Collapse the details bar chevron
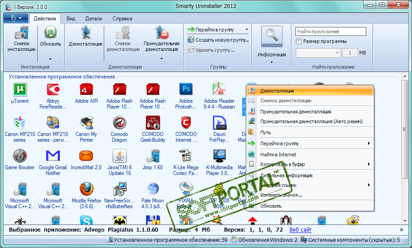Screen dimensions: 412x248 tap(401, 230)
